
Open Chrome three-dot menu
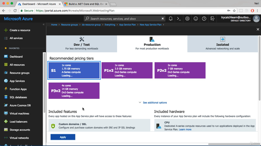[258, 11]
